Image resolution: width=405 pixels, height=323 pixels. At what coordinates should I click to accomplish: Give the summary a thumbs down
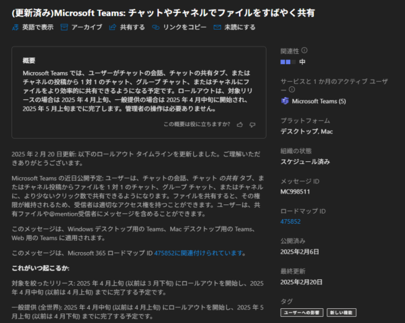point(252,125)
